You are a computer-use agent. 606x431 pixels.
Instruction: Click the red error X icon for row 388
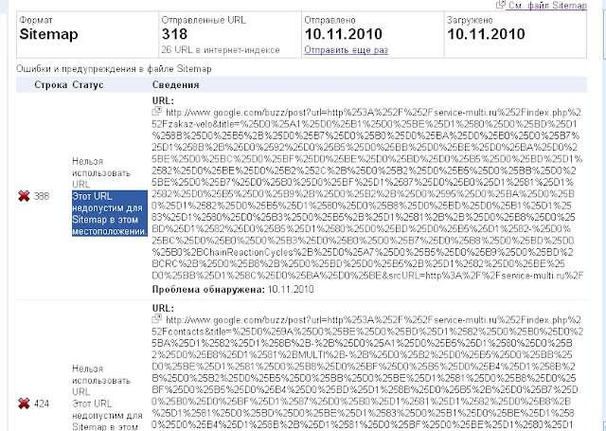[24, 196]
